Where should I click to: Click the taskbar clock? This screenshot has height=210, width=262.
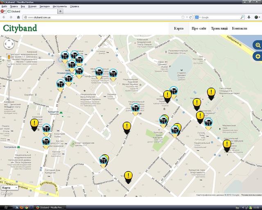(x=256, y=208)
